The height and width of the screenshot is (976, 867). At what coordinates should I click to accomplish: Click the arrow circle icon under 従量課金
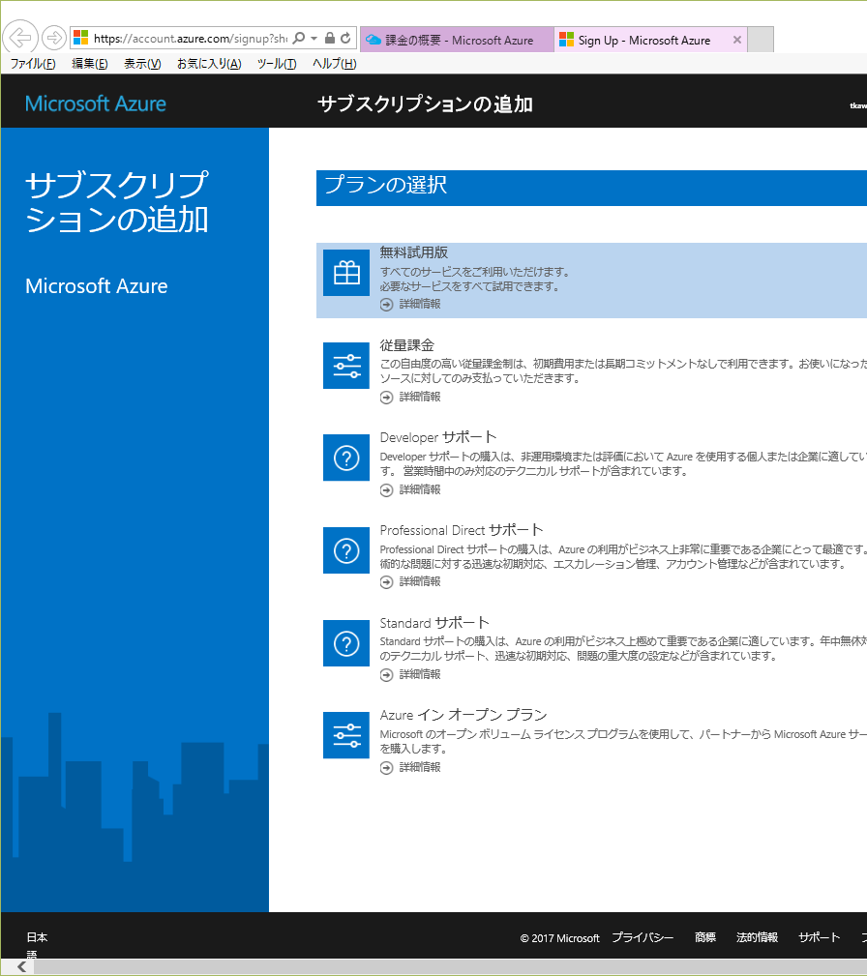tap(387, 398)
